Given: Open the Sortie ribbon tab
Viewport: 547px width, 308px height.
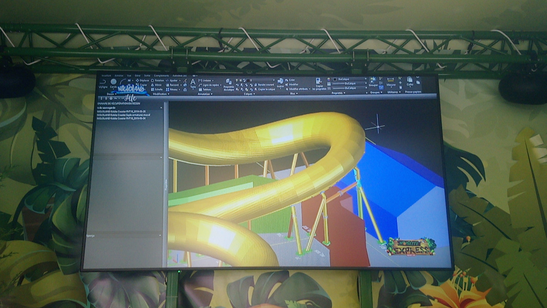Looking at the screenshot, I should [x=147, y=76].
